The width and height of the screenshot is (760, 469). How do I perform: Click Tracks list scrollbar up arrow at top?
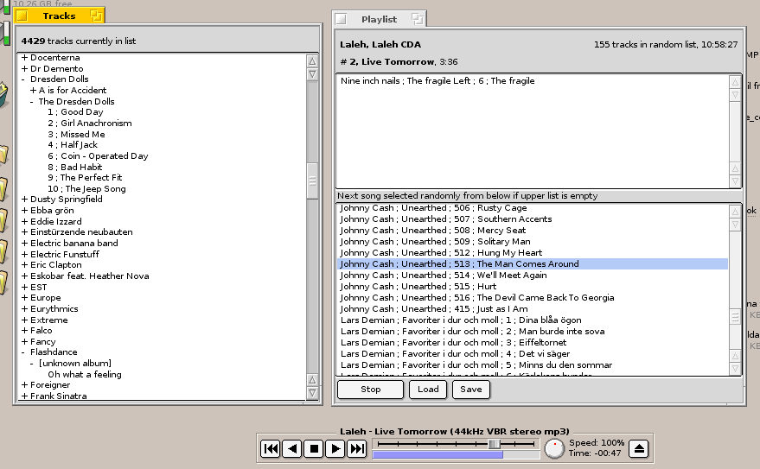[x=313, y=61]
